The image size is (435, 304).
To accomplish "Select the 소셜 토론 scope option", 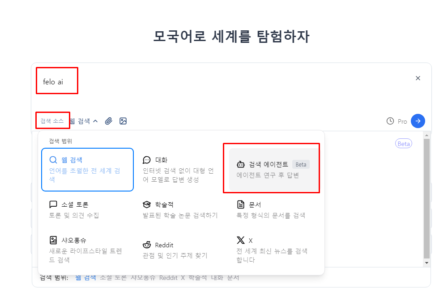I will click(x=87, y=210).
